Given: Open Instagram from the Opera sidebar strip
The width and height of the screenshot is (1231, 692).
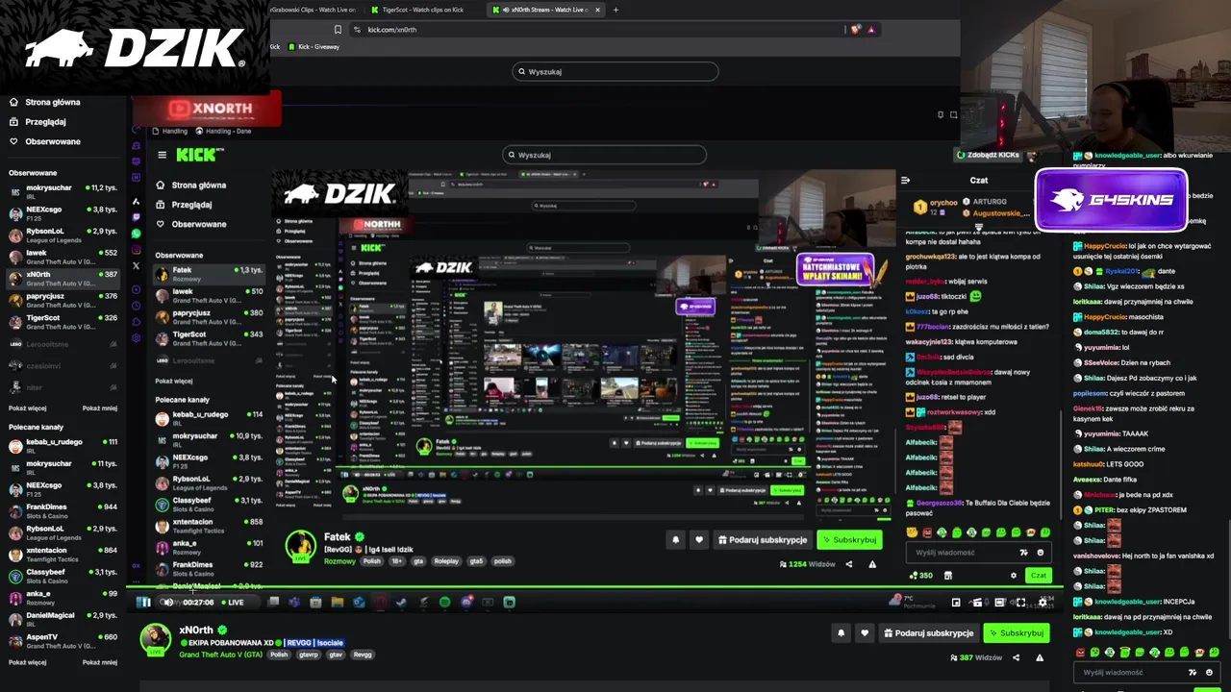Looking at the screenshot, I should point(136,250).
